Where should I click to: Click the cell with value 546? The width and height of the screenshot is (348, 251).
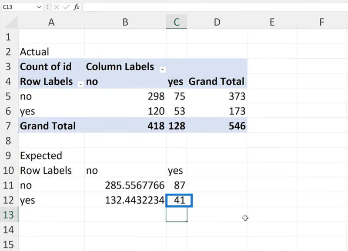coord(217,126)
